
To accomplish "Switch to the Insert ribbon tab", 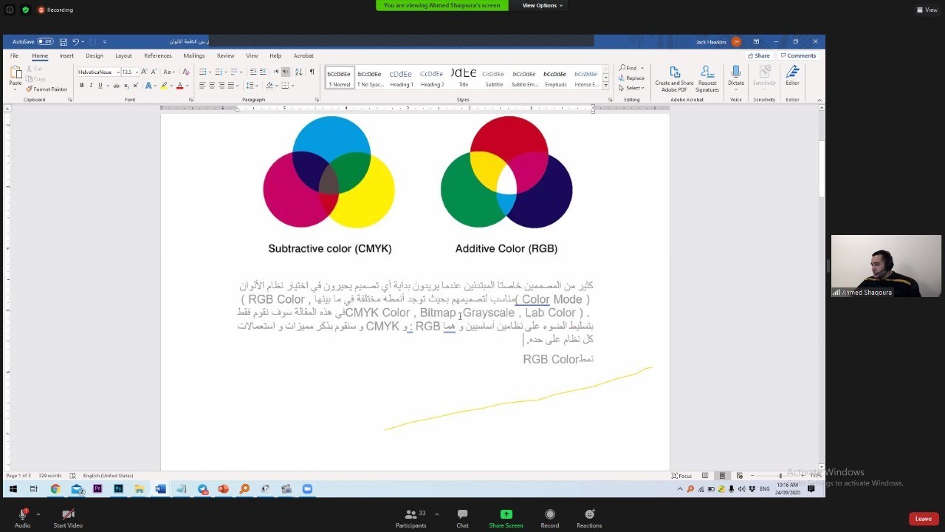I will [66, 55].
